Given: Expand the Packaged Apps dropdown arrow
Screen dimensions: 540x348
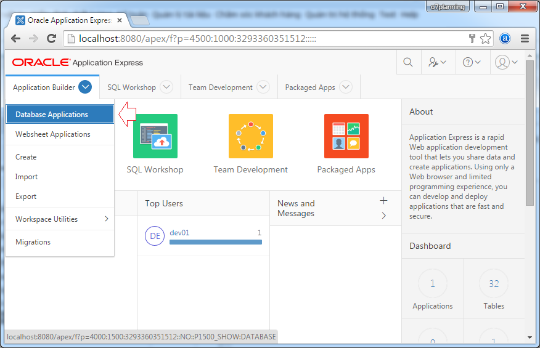Looking at the screenshot, I should 346,87.
